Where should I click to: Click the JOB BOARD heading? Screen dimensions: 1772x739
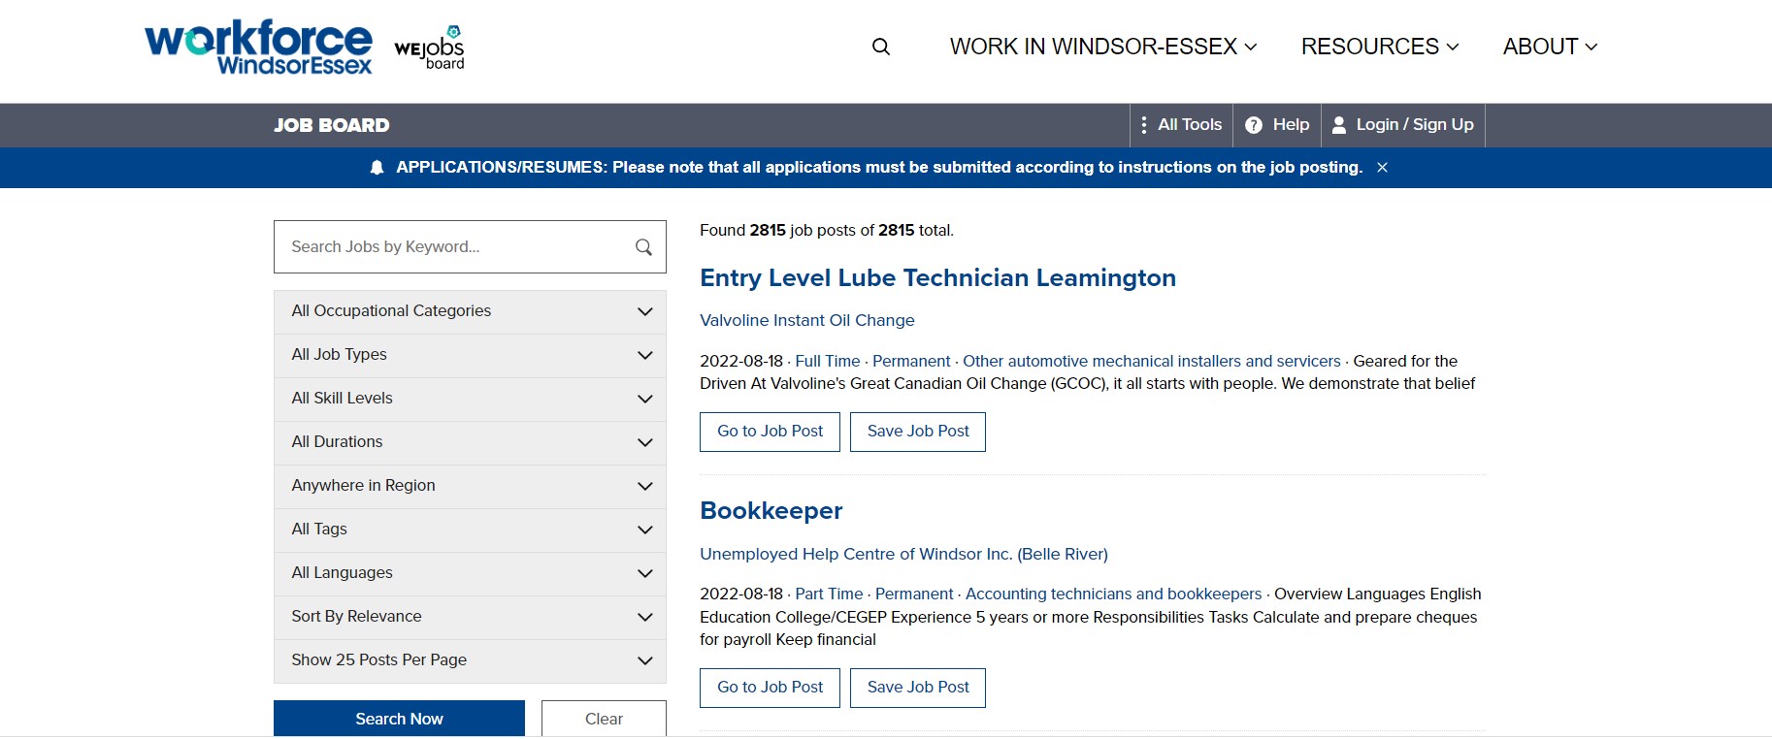(x=332, y=125)
